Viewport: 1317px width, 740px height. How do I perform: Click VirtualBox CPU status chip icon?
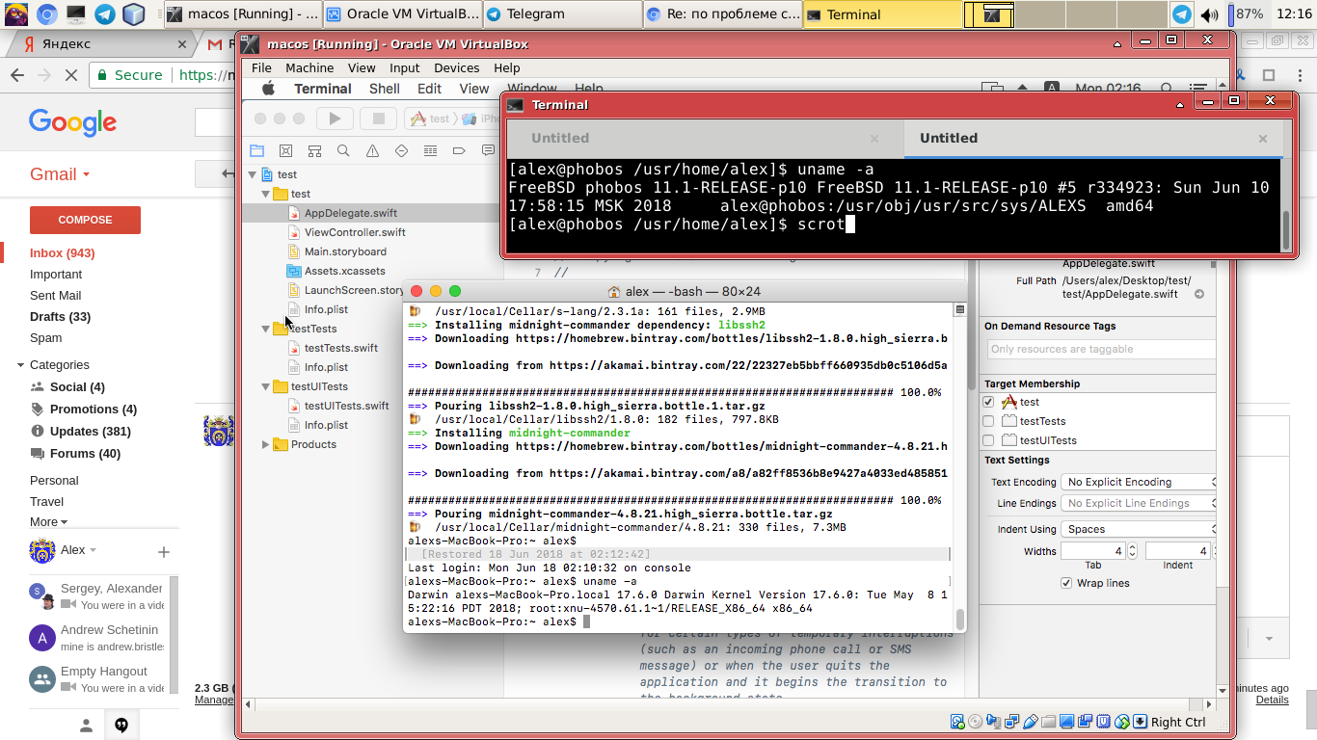[1104, 722]
